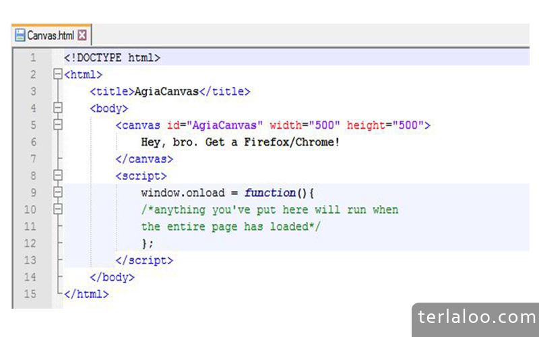Click line number 1 in the margin
Screen dimensions: 539x337
coord(33,57)
